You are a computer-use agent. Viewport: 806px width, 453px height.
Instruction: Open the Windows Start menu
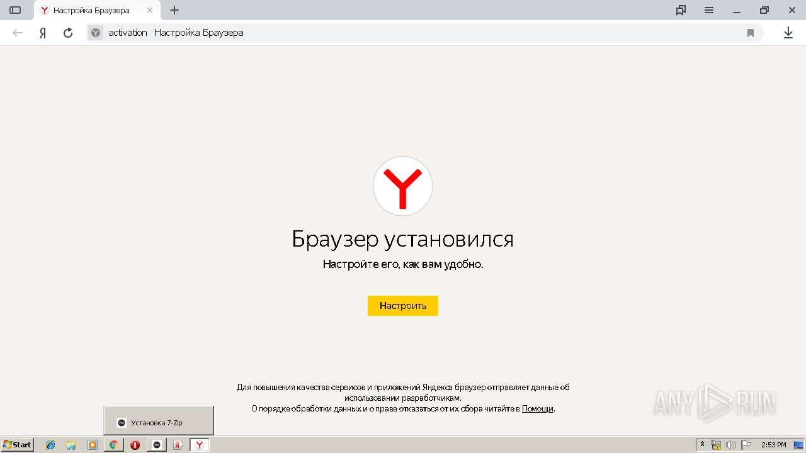(17, 445)
